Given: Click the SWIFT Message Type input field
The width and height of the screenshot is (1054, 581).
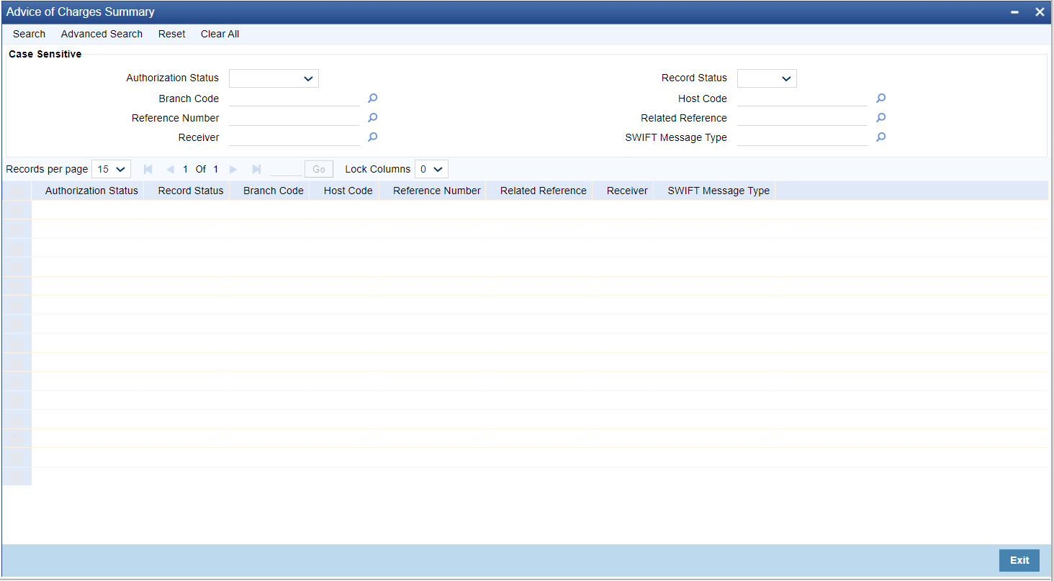Looking at the screenshot, I should (802, 137).
